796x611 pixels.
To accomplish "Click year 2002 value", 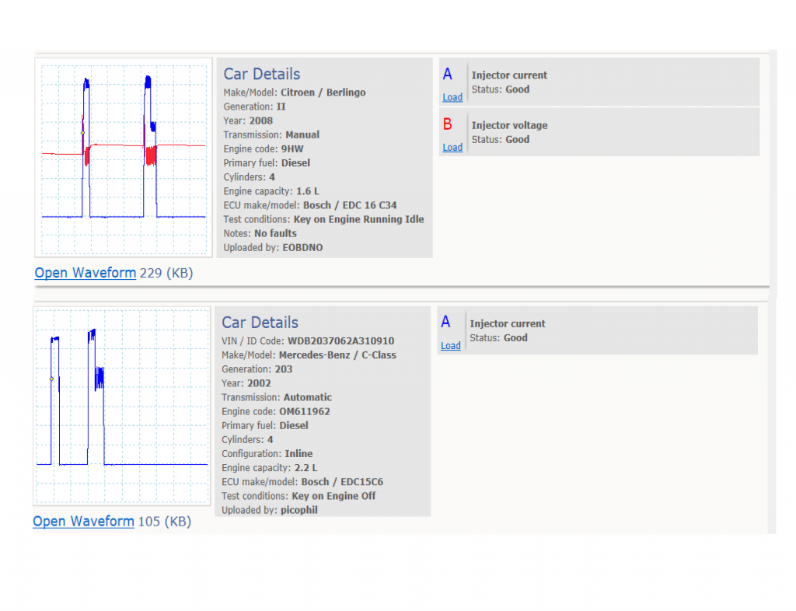I will (x=259, y=384).
